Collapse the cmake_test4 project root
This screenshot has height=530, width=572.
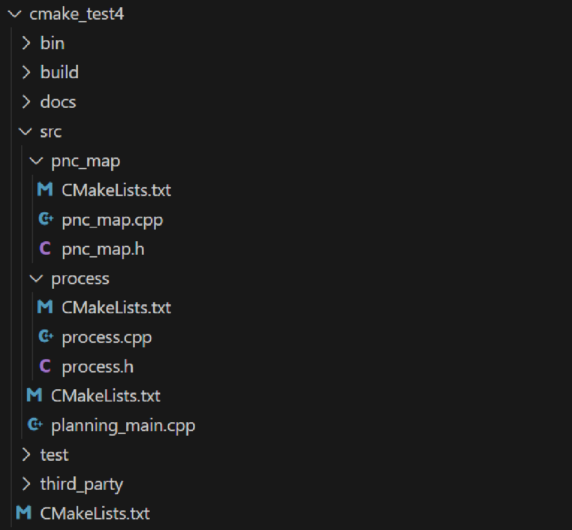point(15,15)
